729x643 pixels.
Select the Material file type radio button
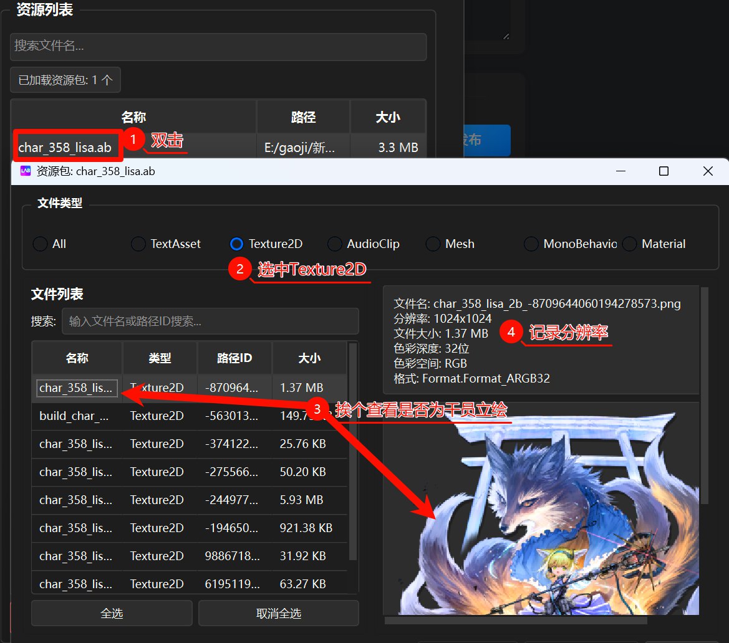[630, 244]
